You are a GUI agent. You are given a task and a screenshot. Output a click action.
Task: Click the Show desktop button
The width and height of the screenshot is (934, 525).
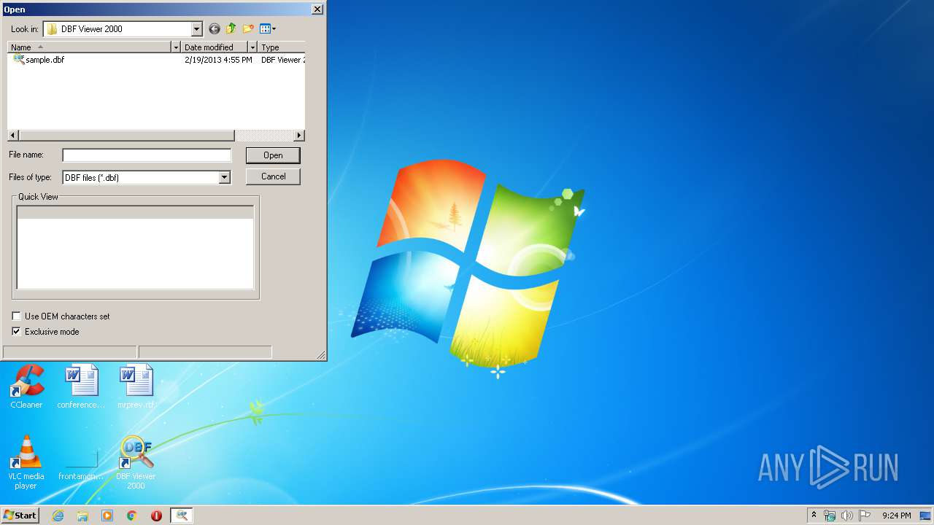927,516
